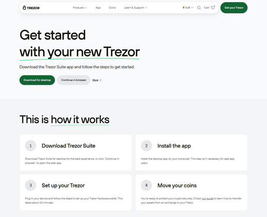Open the shopping cart icon
The image size is (267, 217).
(213, 8)
